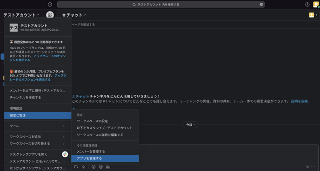Open the emoji picker icon

(x=93, y=167)
